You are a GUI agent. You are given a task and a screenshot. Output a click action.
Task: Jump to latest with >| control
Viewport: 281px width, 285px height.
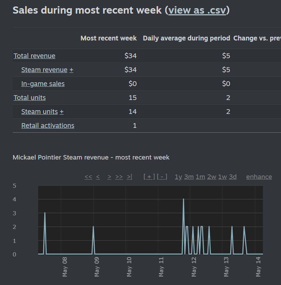point(129,177)
